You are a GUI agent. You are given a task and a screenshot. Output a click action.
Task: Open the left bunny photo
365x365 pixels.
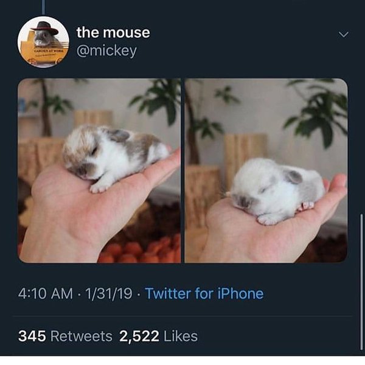(x=99, y=170)
